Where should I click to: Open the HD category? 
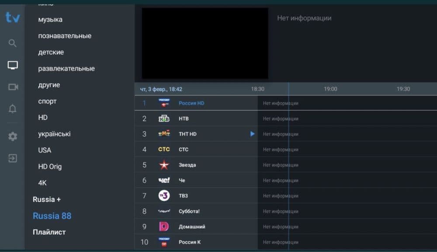click(x=43, y=117)
